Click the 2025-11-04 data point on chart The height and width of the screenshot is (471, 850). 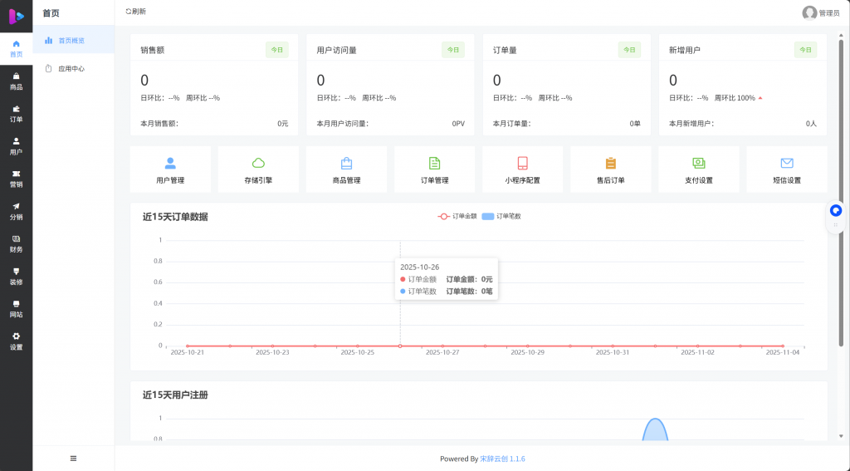click(x=783, y=346)
